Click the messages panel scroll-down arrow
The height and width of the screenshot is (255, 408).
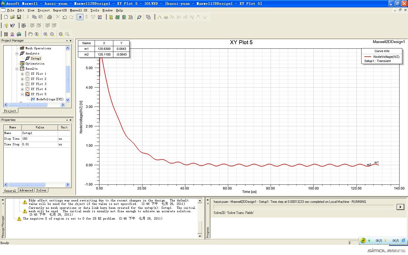point(200,236)
